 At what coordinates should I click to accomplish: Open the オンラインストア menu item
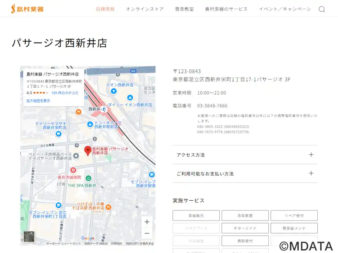(145, 9)
